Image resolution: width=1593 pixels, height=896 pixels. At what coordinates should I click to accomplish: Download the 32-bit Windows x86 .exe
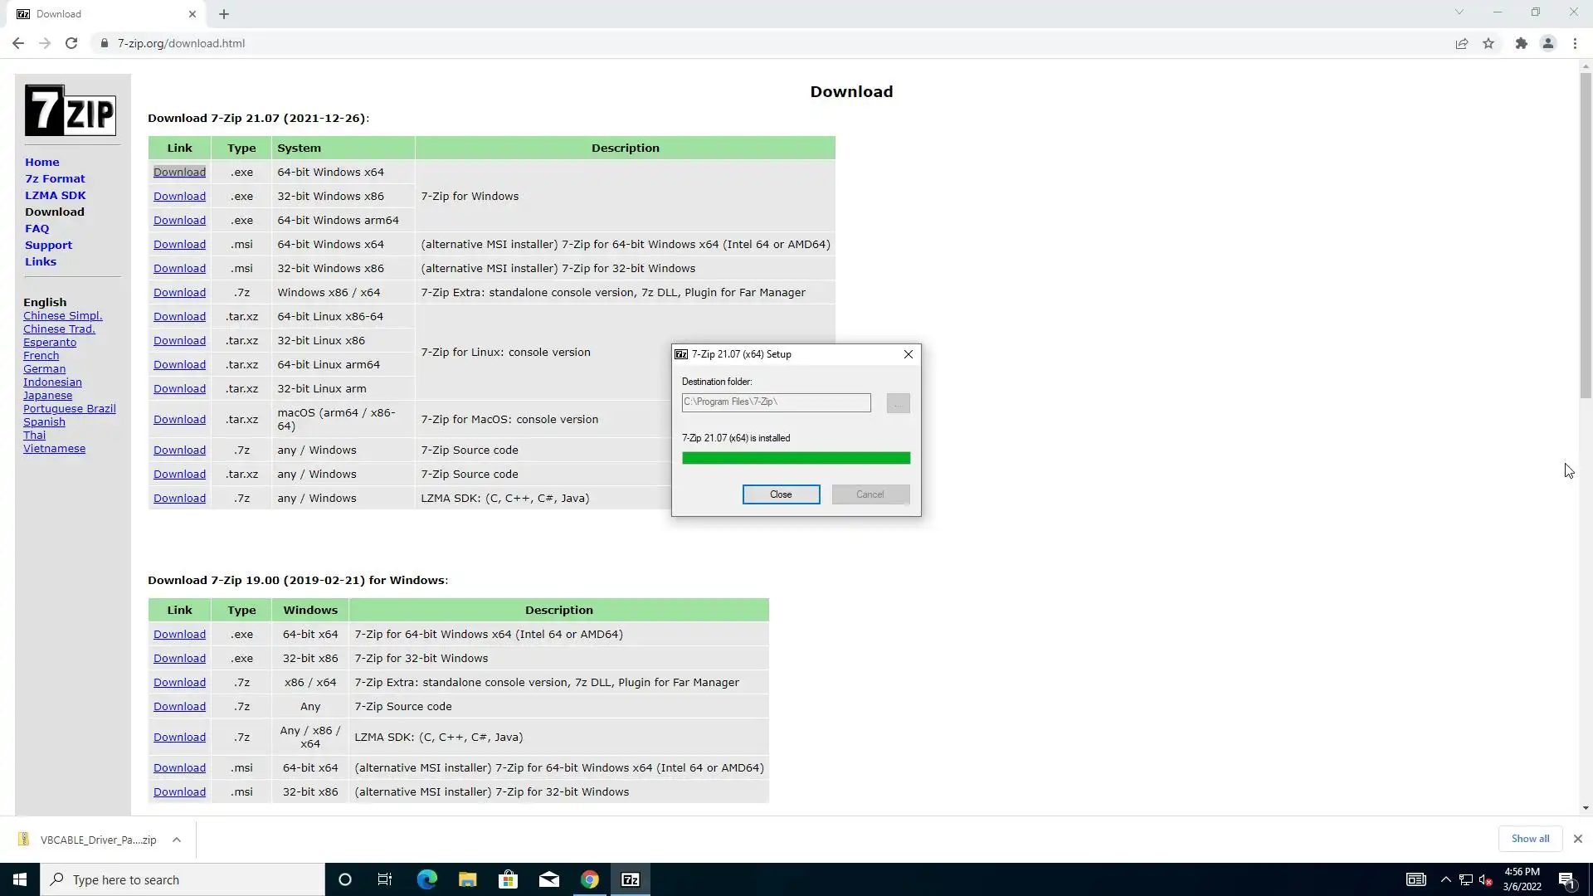click(x=179, y=197)
